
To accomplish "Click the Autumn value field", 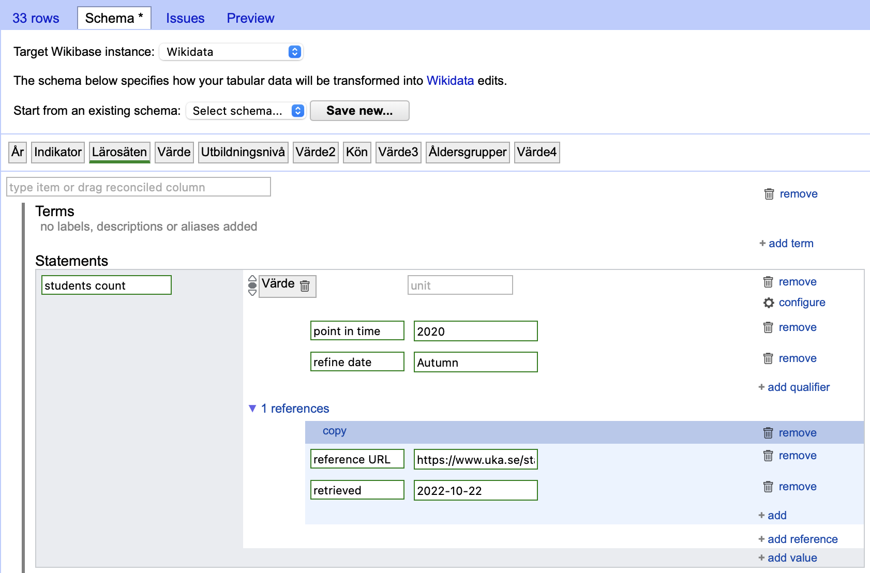I will (476, 363).
